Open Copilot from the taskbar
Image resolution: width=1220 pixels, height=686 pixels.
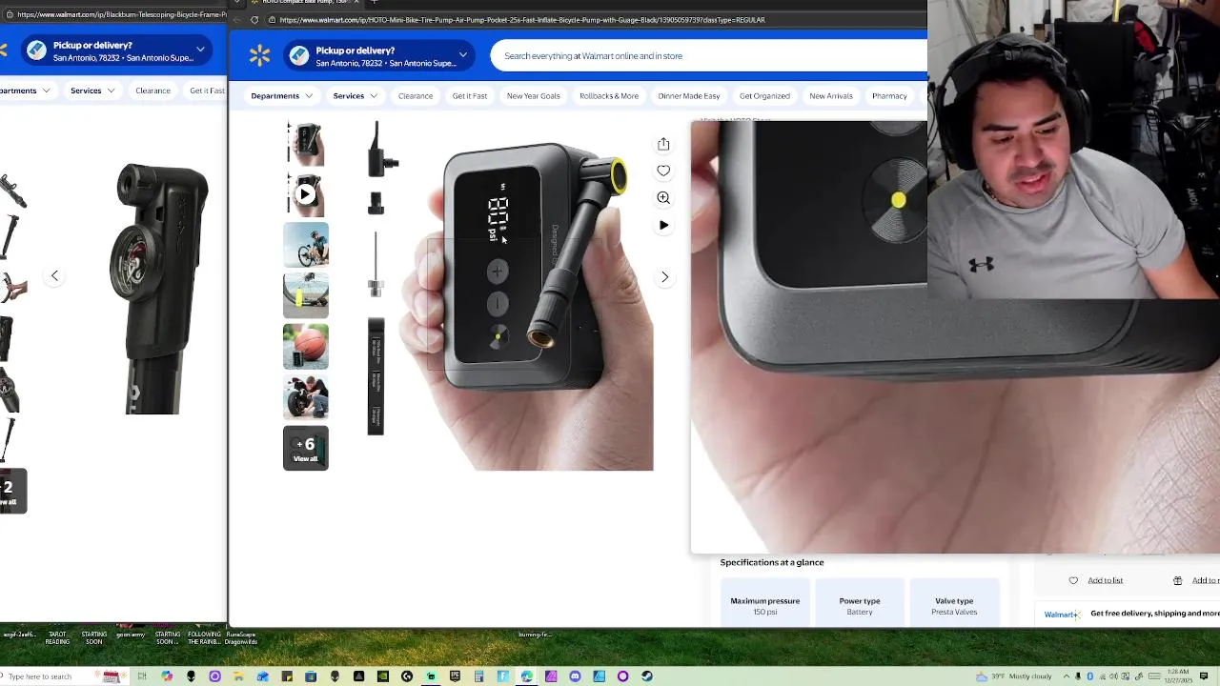[x=167, y=676]
